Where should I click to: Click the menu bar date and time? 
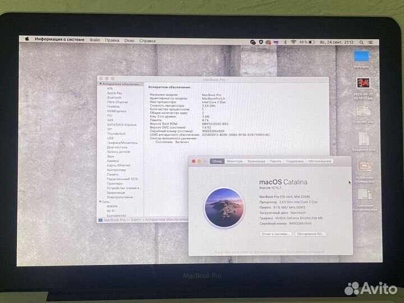[x=337, y=42]
